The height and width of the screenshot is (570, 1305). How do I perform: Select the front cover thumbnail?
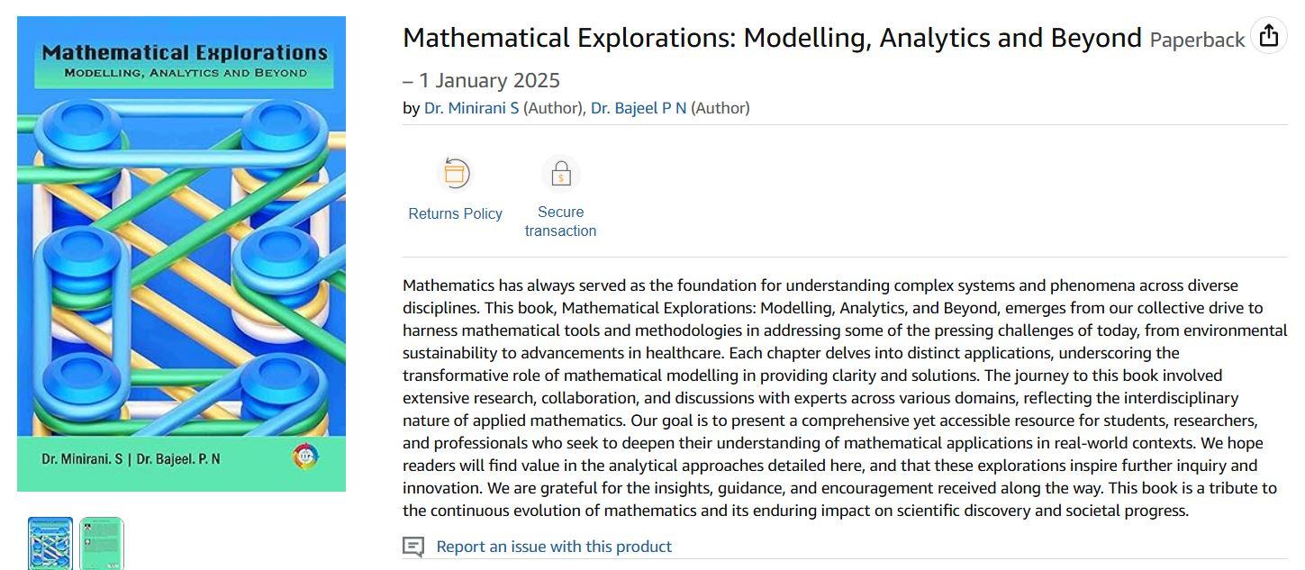50,543
